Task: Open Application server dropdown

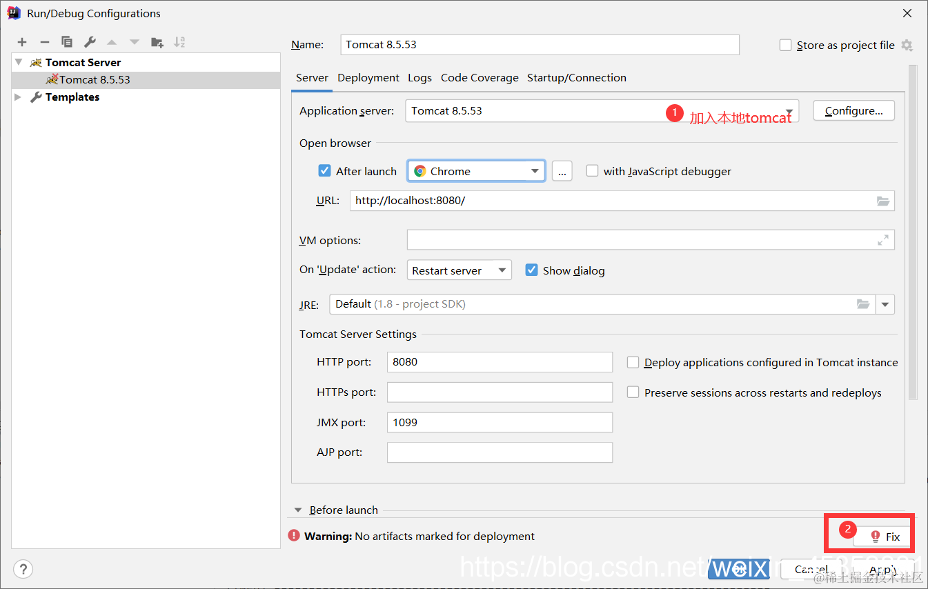Action: tap(602, 111)
